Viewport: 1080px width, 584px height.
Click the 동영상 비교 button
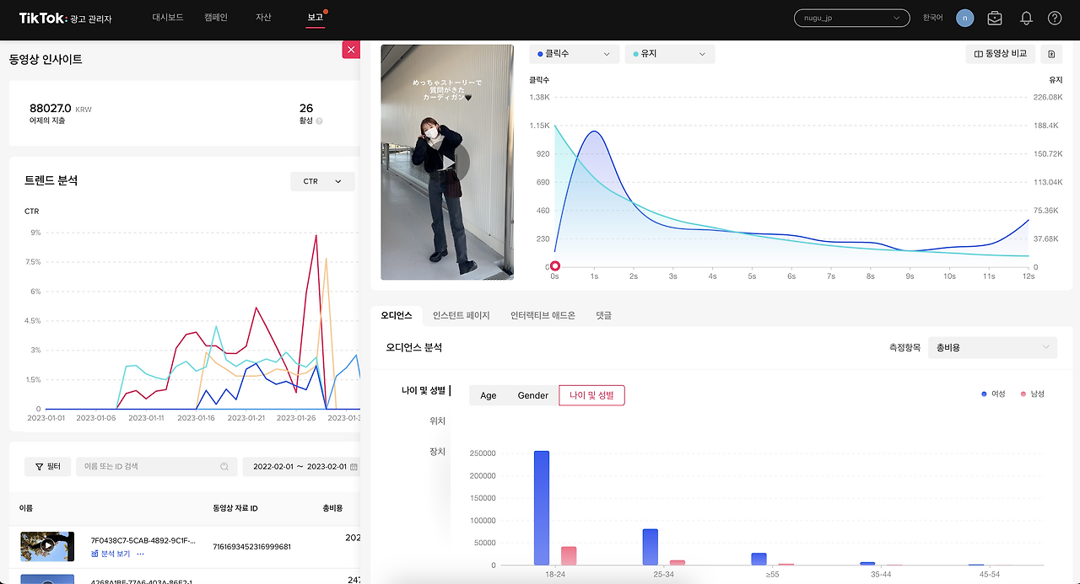click(1000, 53)
